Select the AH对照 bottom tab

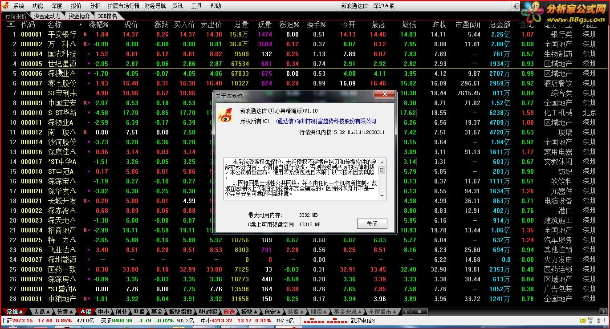pos(208,312)
